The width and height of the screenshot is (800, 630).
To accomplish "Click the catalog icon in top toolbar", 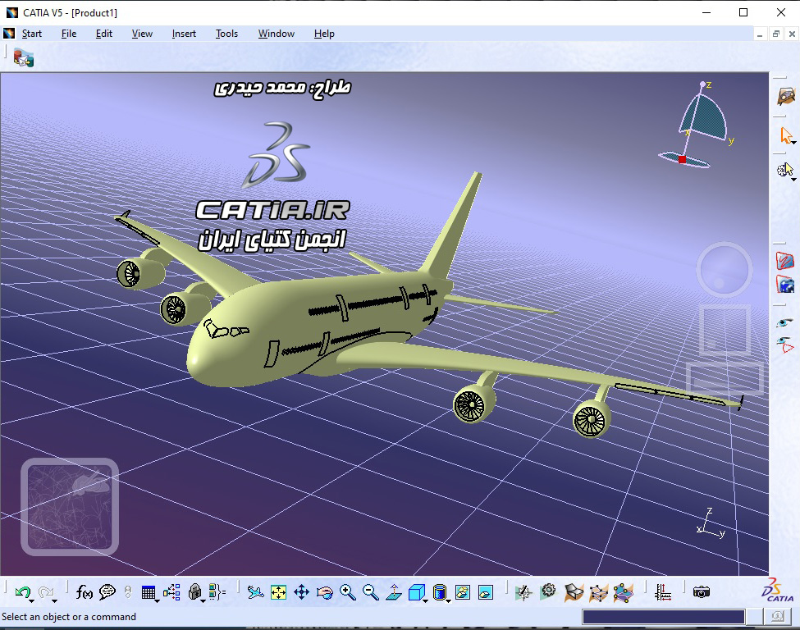I will click(23, 58).
